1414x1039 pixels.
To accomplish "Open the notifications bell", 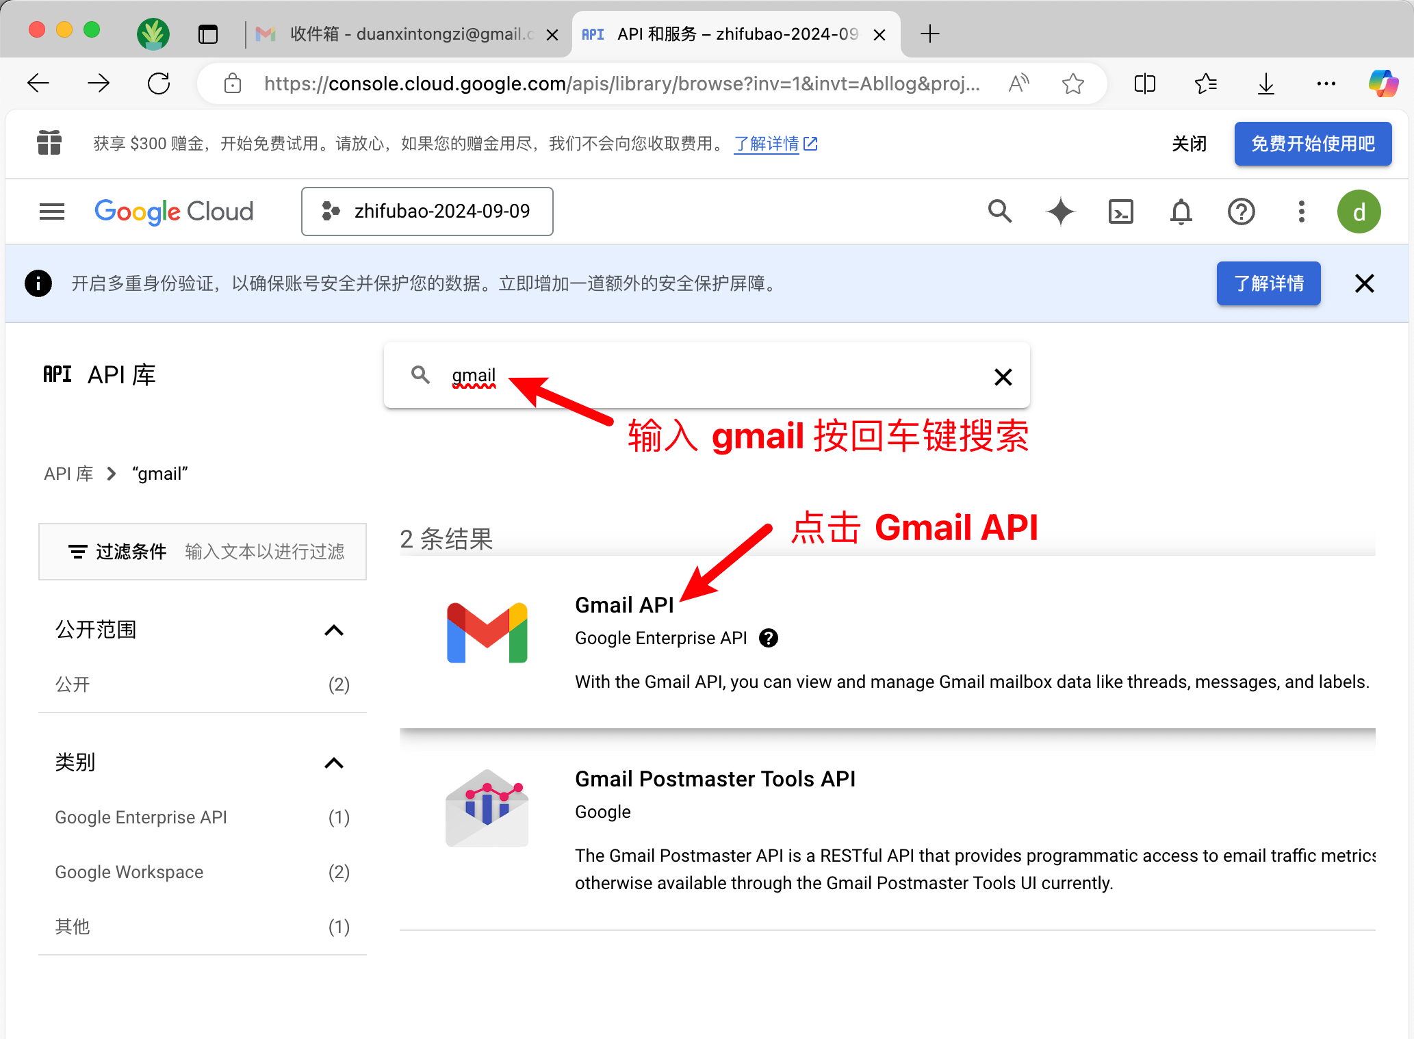I will [x=1181, y=211].
